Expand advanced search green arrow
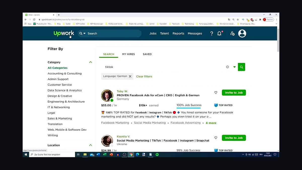The height and width of the screenshot is (170, 302). pos(234,67)
